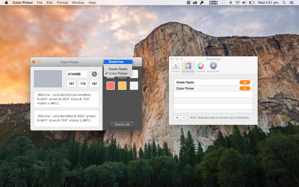The image size is (299, 187).
Task: Switch to the Swatches preferences pane
Action: pyautogui.click(x=188, y=67)
